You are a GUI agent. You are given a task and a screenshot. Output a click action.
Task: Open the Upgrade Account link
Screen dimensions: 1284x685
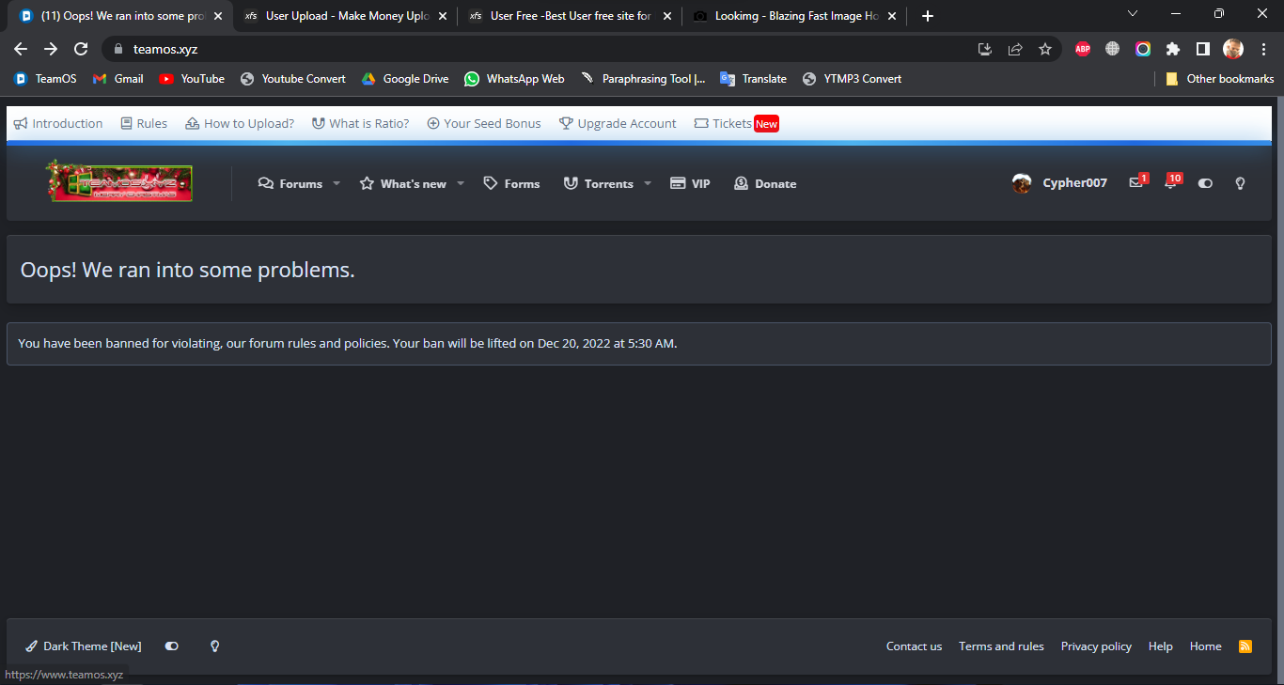click(618, 124)
